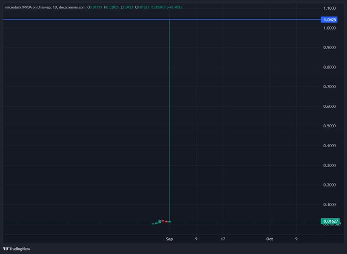The height and width of the screenshot is (254, 347).
Task: Click the 1.0000 price axis label
Action: (330, 28)
